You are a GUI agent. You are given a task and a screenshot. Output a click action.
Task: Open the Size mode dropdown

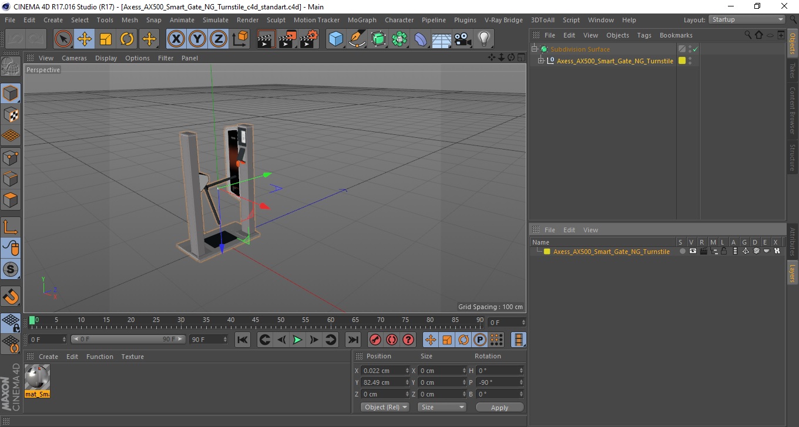pyautogui.click(x=442, y=407)
